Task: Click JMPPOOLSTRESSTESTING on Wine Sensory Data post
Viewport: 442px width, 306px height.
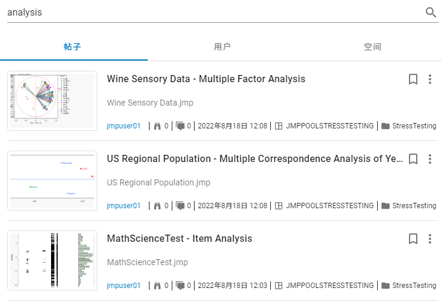Action: pyautogui.click(x=330, y=126)
